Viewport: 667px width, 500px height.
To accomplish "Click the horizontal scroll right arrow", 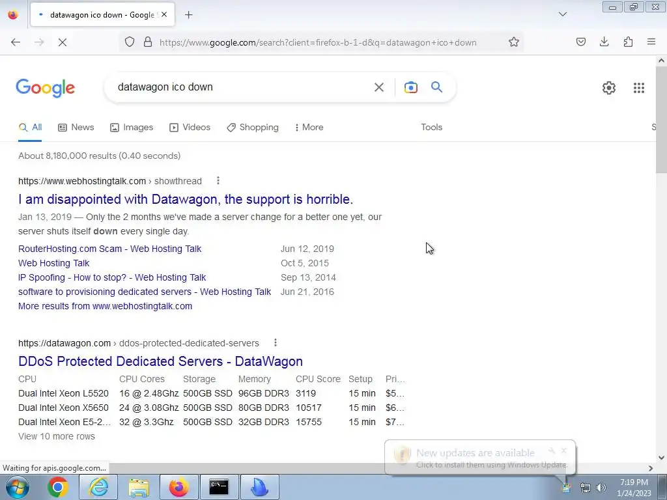I will (651, 468).
